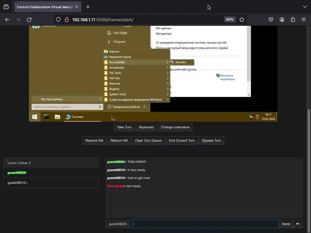Expand the Network submenu arrow
Image resolution: width=311 pixels, height=233 pixels.
167,84
